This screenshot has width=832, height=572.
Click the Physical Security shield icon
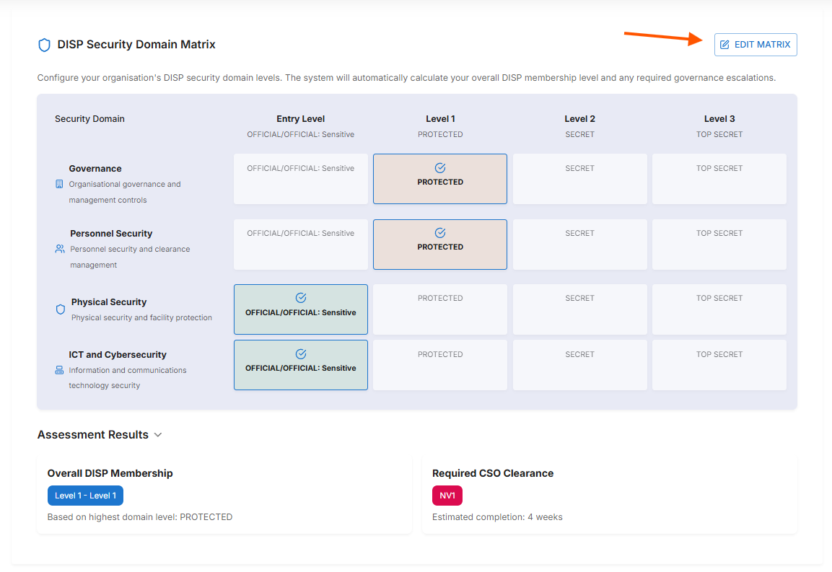61,309
